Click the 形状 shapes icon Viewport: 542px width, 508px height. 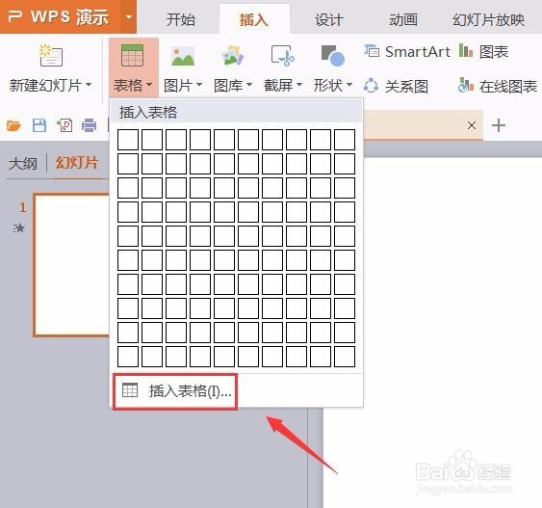tap(332, 55)
